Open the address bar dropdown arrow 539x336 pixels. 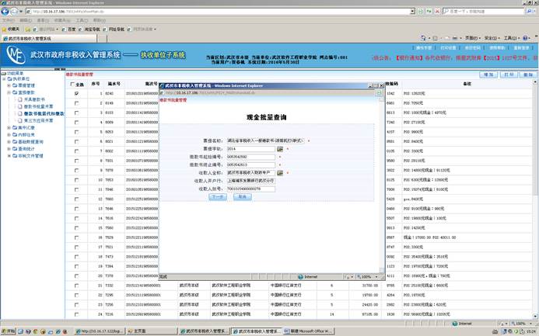(411, 12)
